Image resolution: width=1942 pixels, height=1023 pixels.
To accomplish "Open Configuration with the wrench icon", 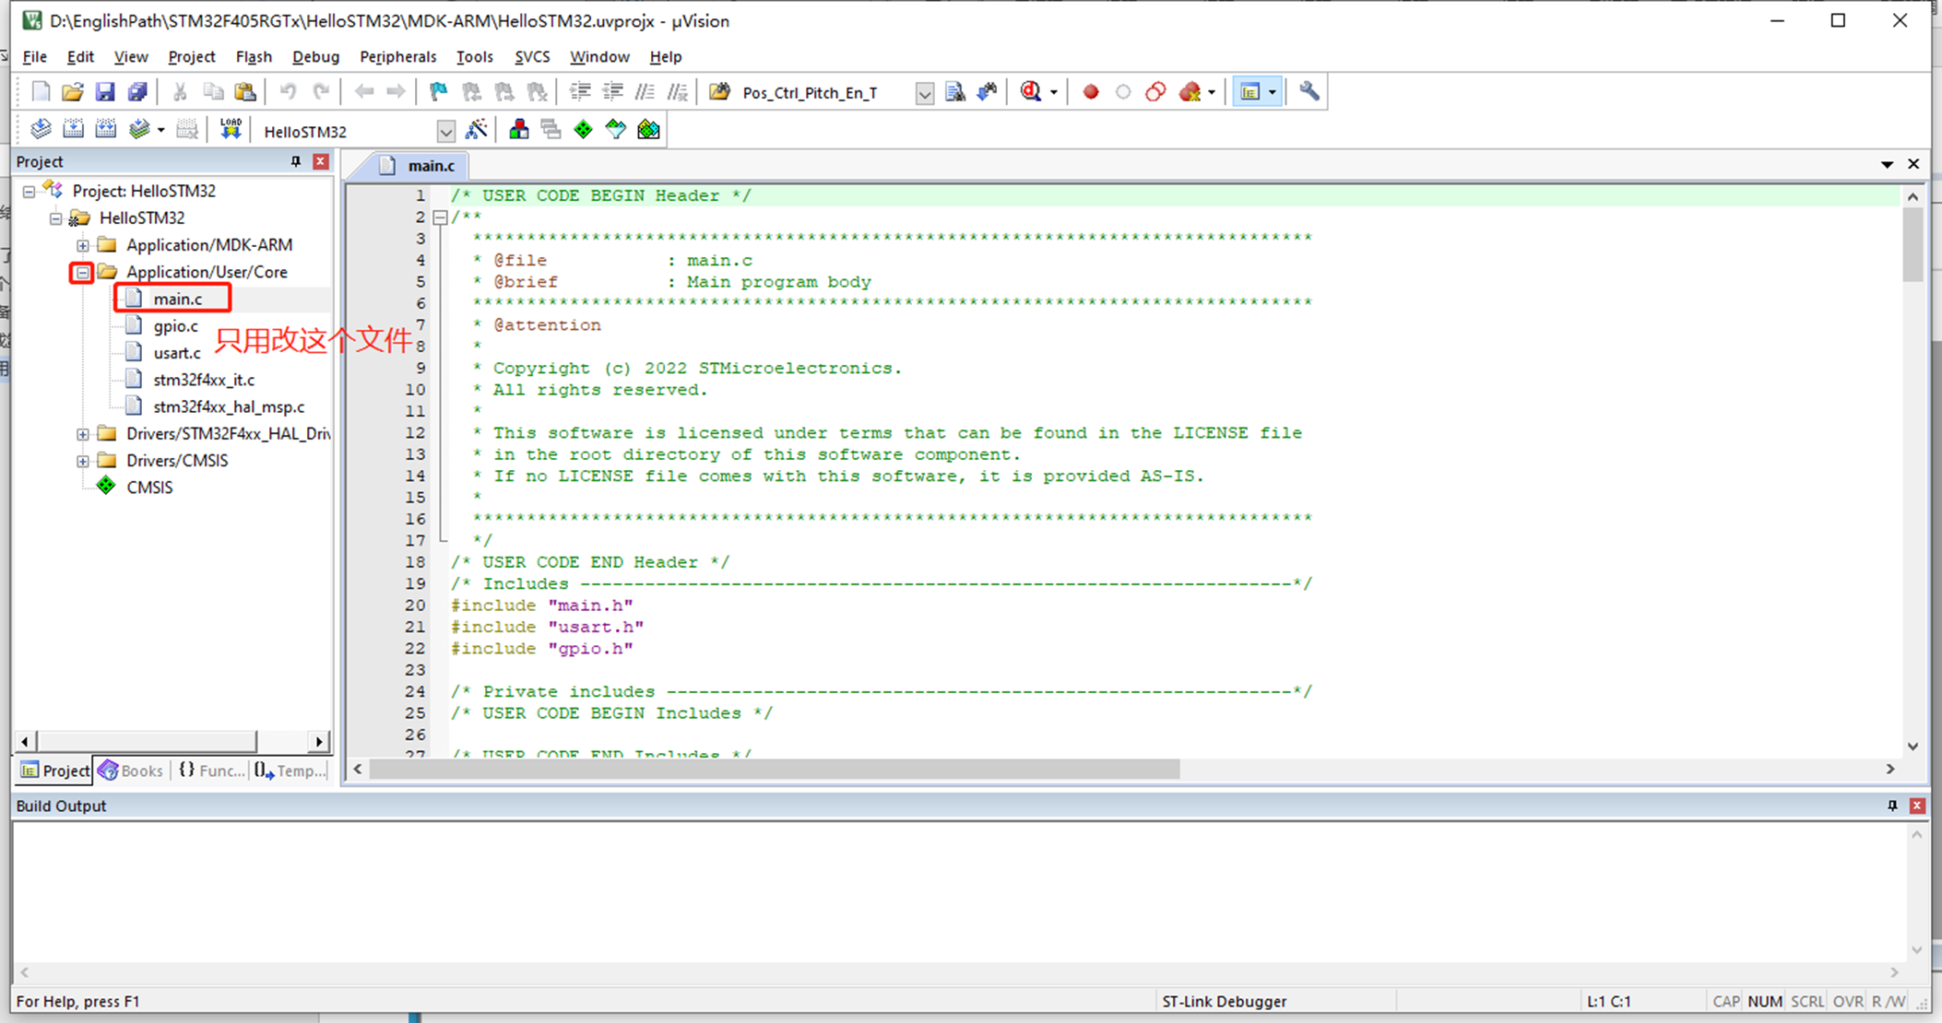I will click(x=1308, y=91).
